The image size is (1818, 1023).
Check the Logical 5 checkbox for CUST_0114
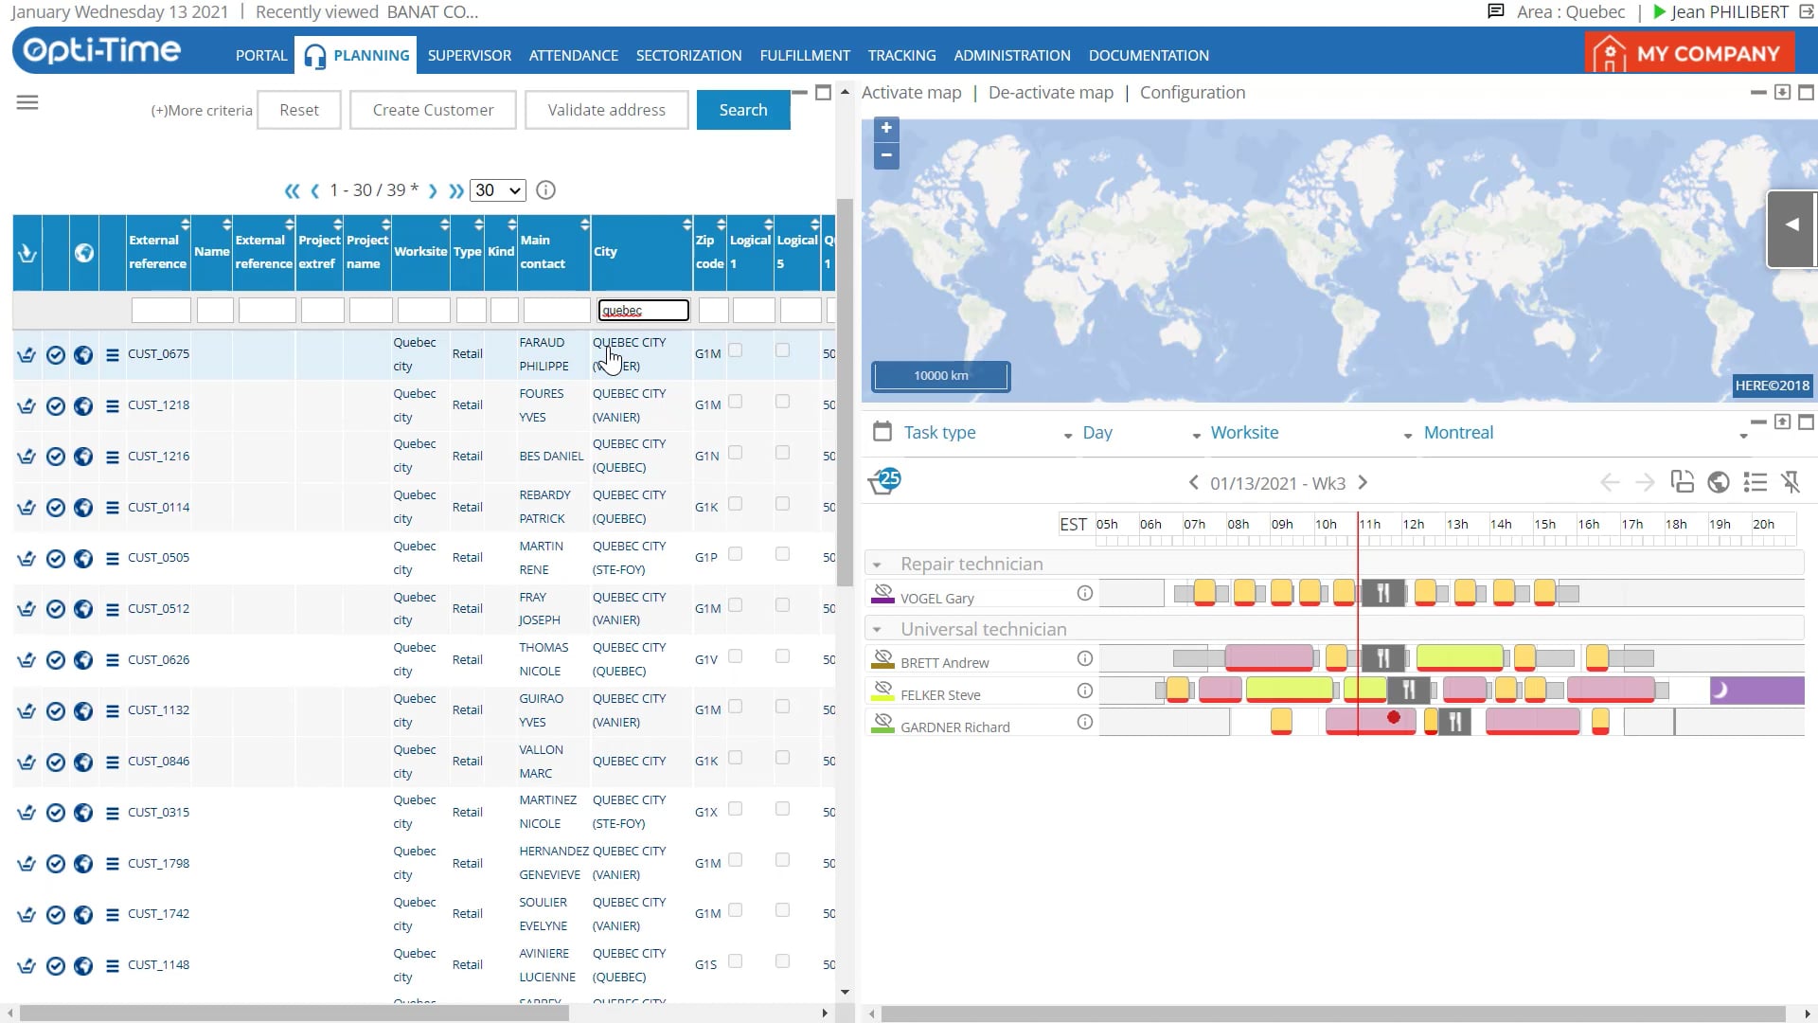(782, 503)
